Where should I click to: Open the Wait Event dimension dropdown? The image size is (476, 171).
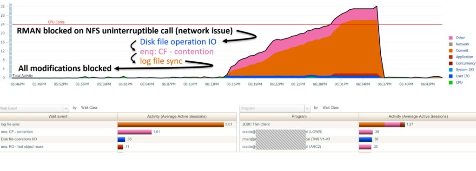34,108
